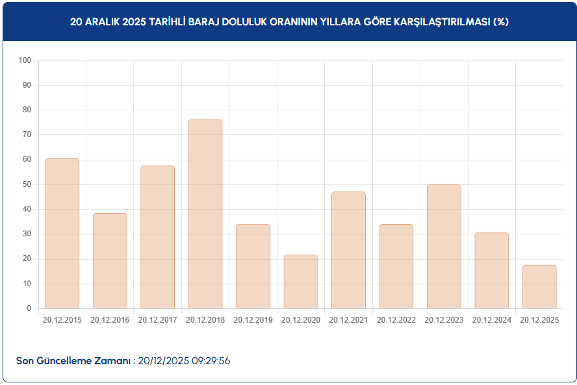Click the 20.12.2015 x-axis date label
The image size is (577, 385).
(62, 320)
